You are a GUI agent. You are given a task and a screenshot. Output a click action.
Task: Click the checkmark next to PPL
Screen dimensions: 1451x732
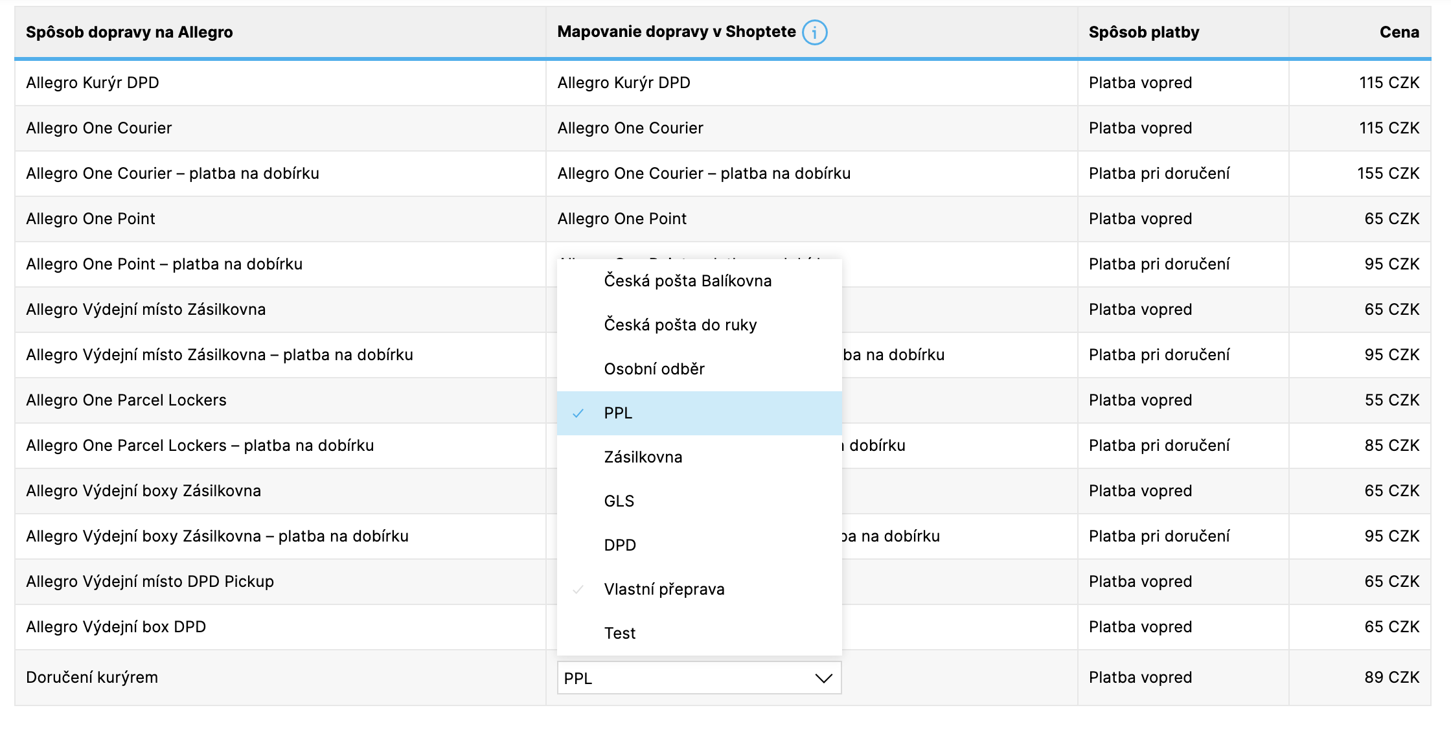coord(578,413)
